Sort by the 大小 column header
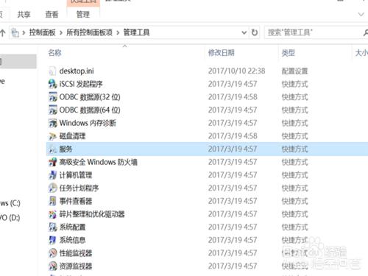 pos(361,53)
